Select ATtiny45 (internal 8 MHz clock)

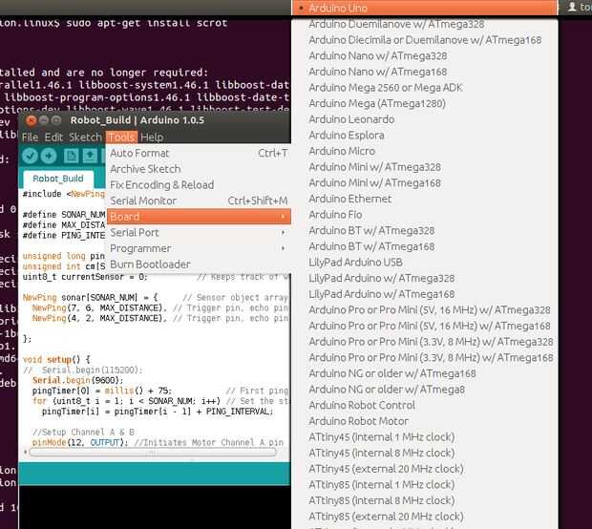coord(424,453)
